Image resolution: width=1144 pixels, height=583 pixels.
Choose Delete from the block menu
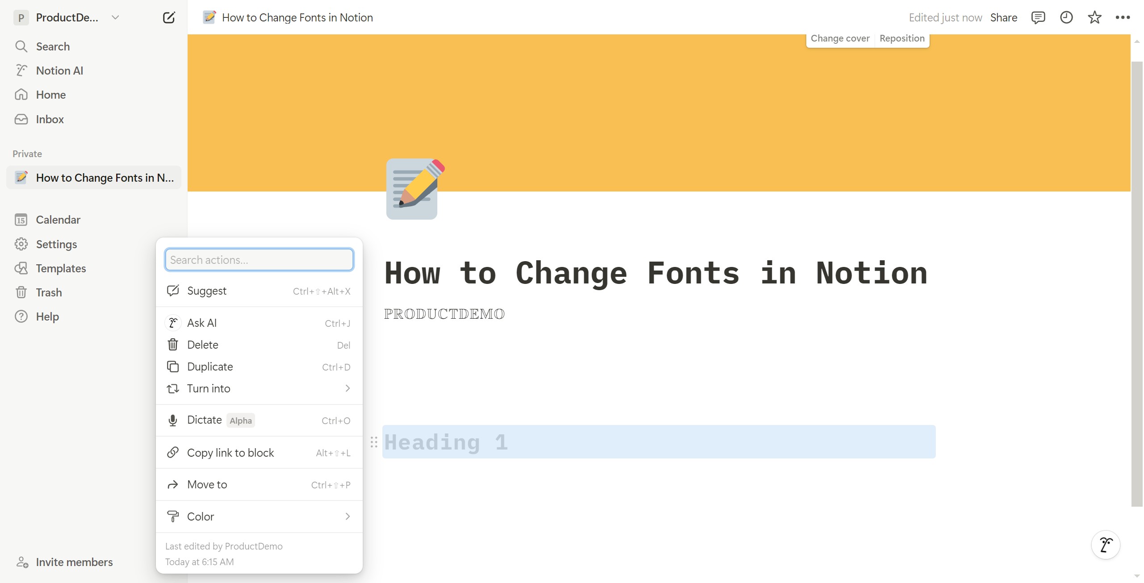(x=259, y=345)
